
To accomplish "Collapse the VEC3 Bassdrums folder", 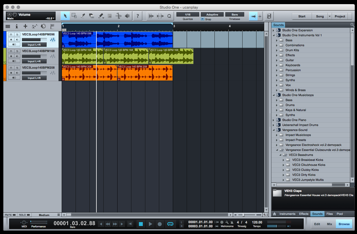I will (x=280, y=155).
